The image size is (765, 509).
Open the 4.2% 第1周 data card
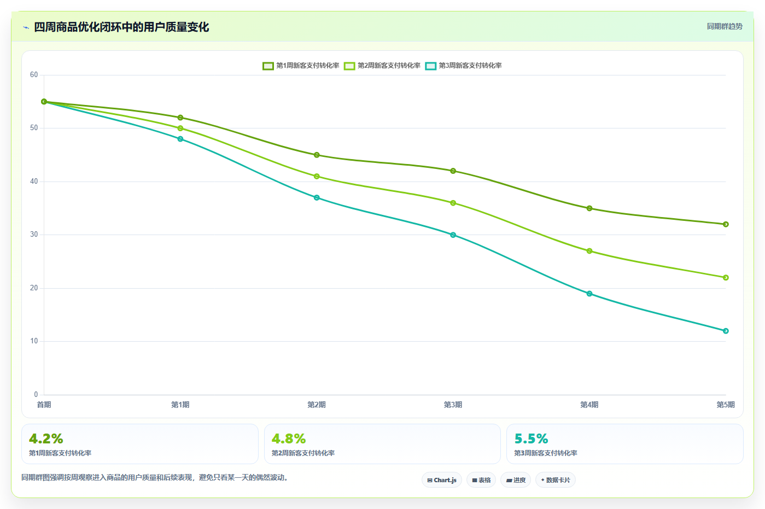coord(140,444)
